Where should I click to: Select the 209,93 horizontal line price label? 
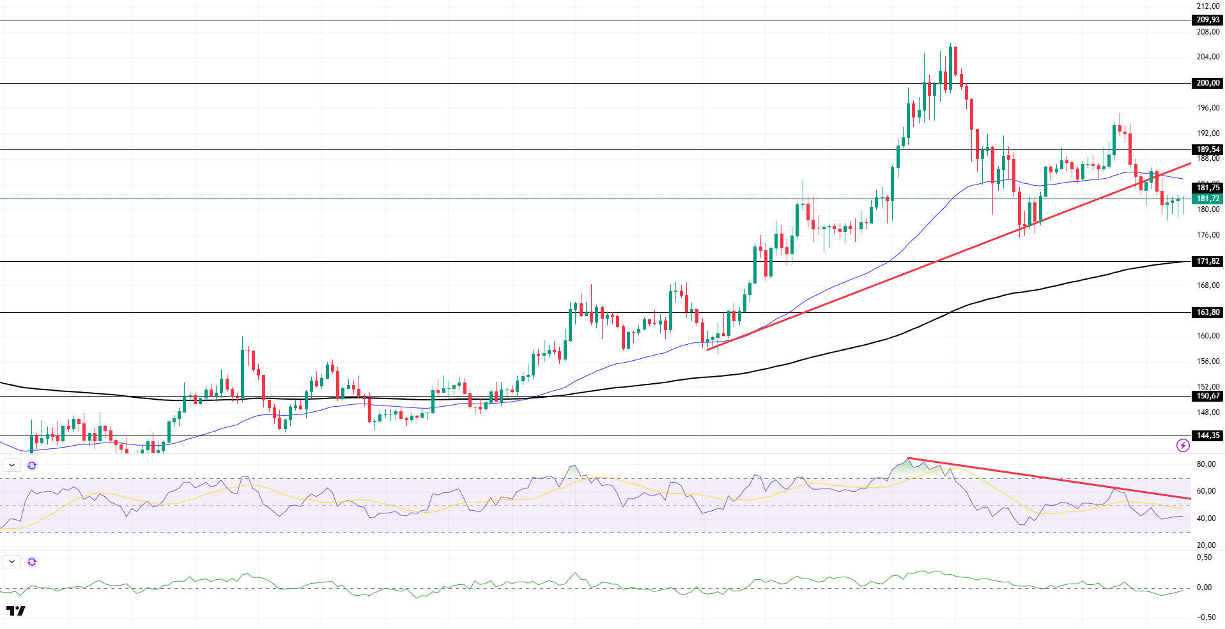click(1208, 20)
